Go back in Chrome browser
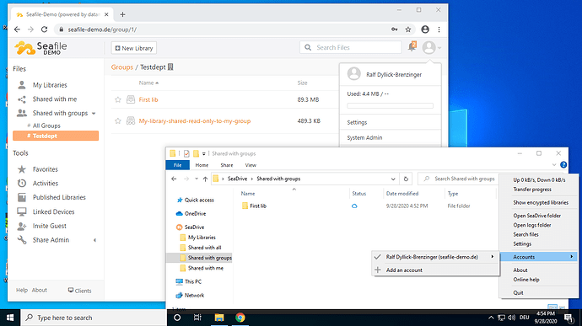 [x=17, y=29]
